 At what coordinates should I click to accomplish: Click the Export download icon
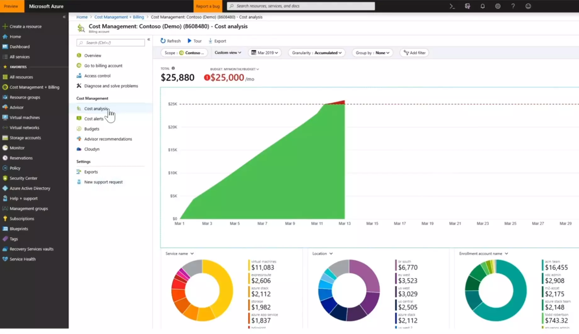(210, 41)
